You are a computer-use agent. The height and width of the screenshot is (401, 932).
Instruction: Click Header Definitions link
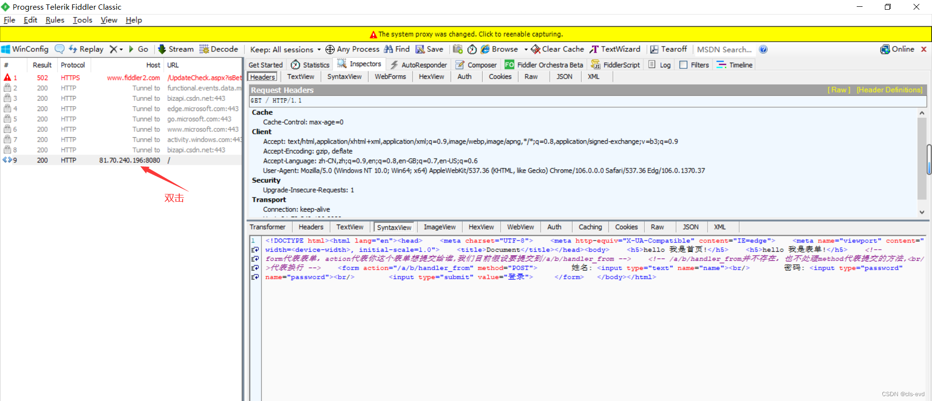[889, 90]
